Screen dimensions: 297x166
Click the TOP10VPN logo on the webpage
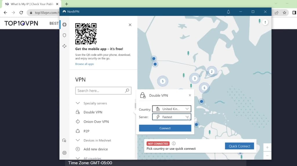(21, 23)
